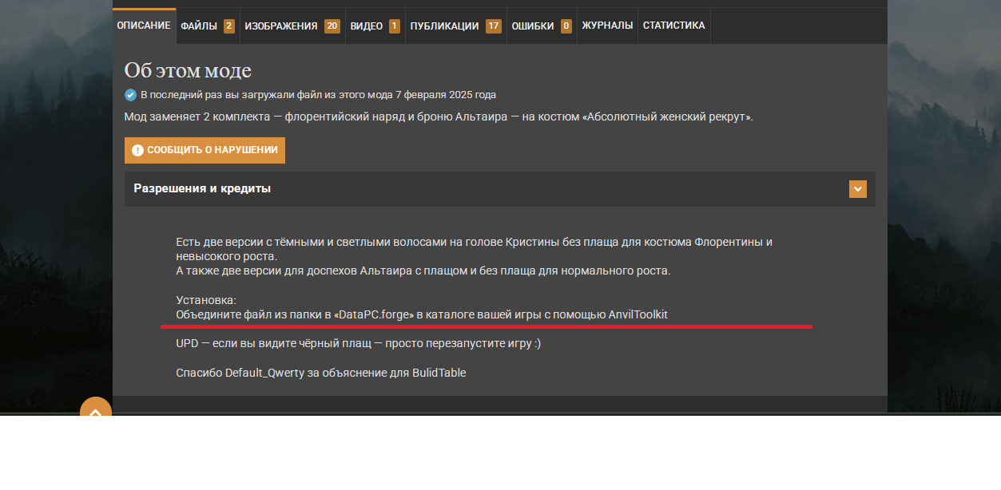This screenshot has width=1001, height=490.
Task: Switch to the СТАТИСТИКА tab
Action: coord(673,26)
